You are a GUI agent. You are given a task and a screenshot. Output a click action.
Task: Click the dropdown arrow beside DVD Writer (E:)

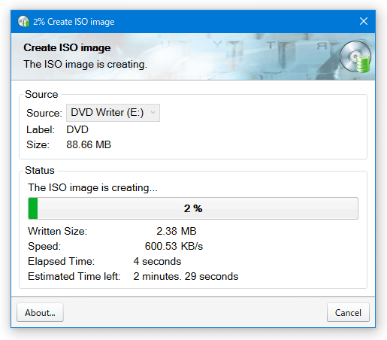(153, 113)
